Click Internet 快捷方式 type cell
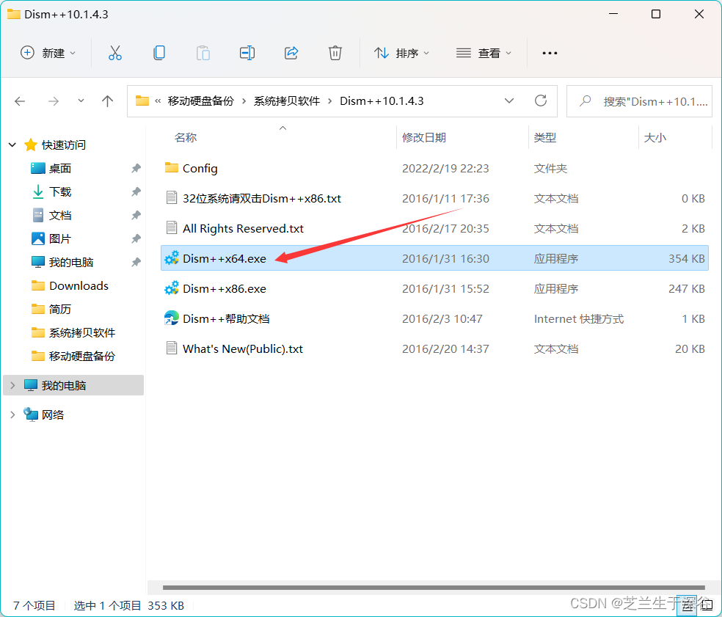 click(x=579, y=319)
